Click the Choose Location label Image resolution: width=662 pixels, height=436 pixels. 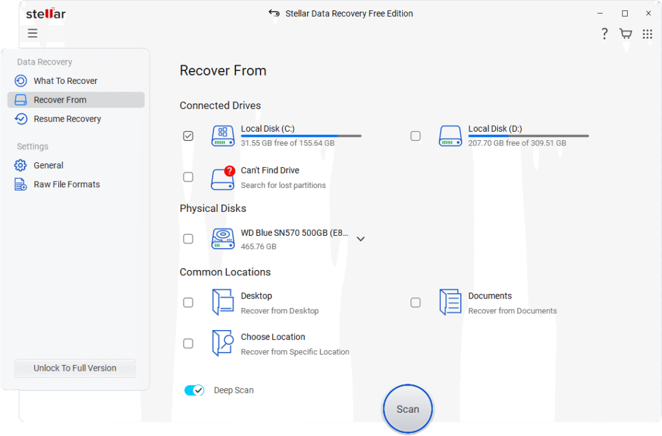[x=273, y=337]
